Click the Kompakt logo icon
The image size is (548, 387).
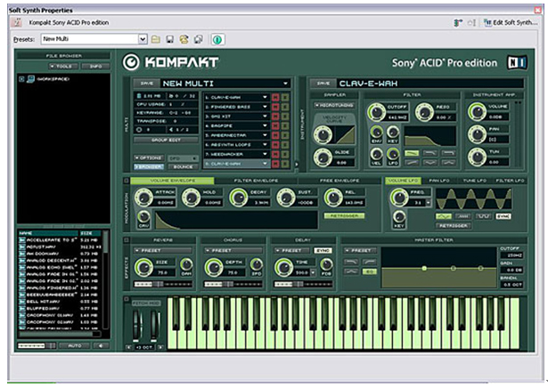point(132,62)
